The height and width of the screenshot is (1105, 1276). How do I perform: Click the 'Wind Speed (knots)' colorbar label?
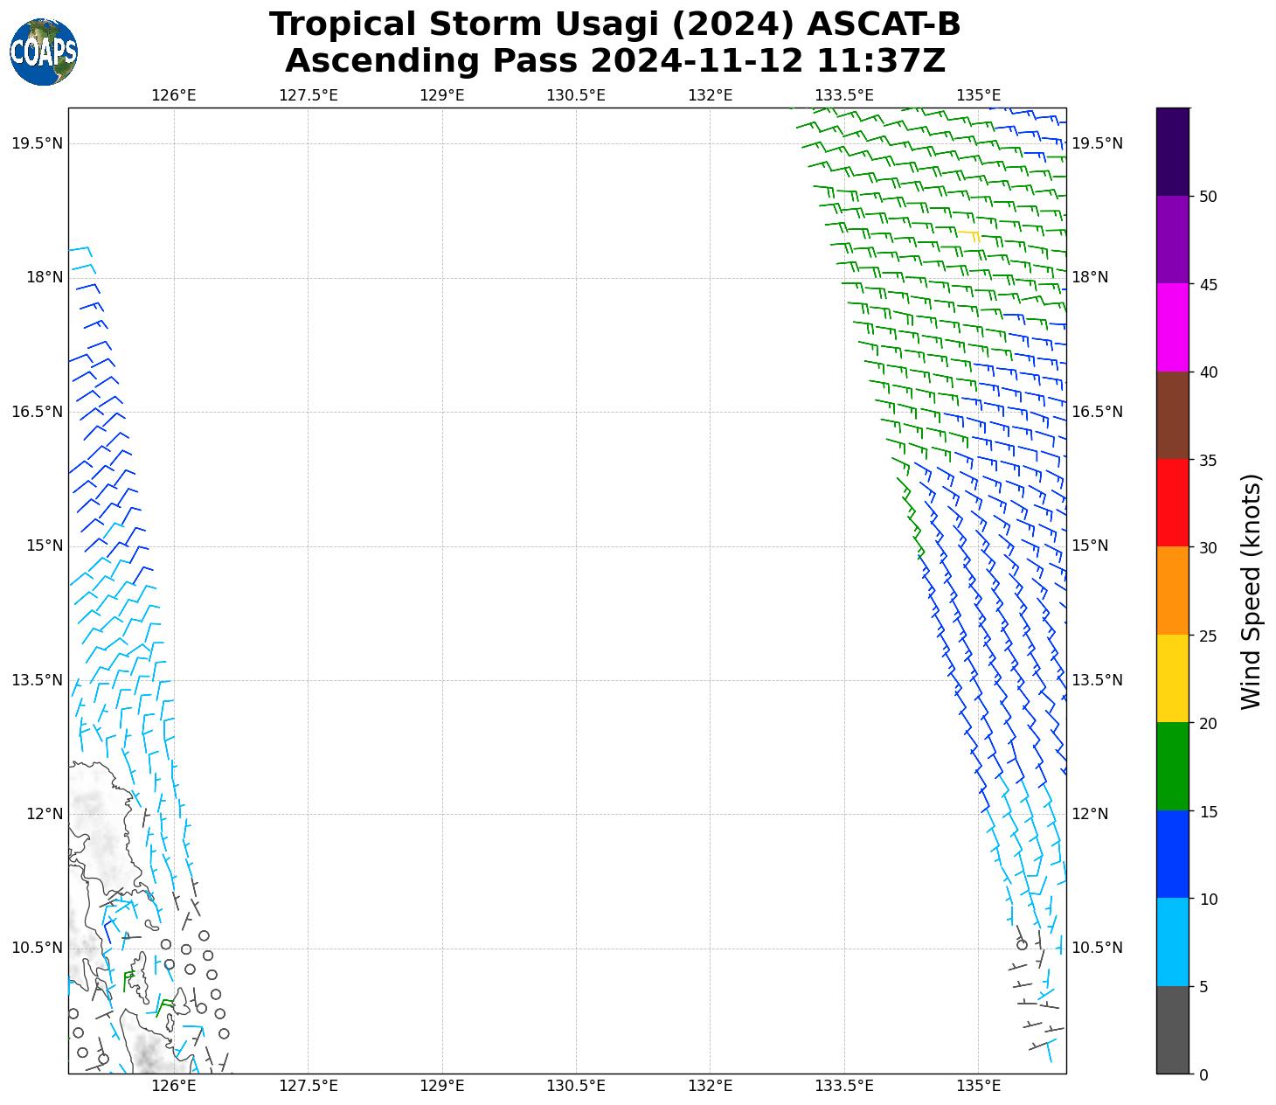tap(1252, 591)
